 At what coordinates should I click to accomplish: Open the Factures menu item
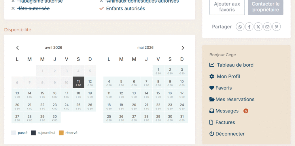(x=225, y=122)
